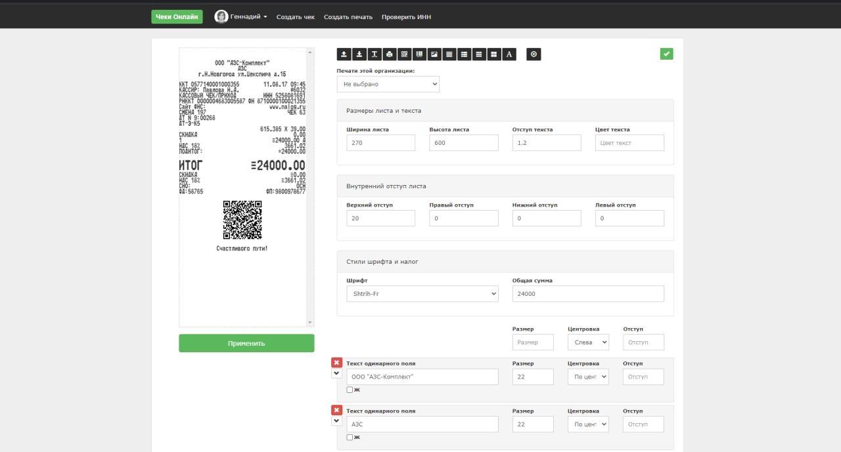Expand the chevron under АЗС row delete button
This screenshot has height=452, width=841.
coord(336,421)
